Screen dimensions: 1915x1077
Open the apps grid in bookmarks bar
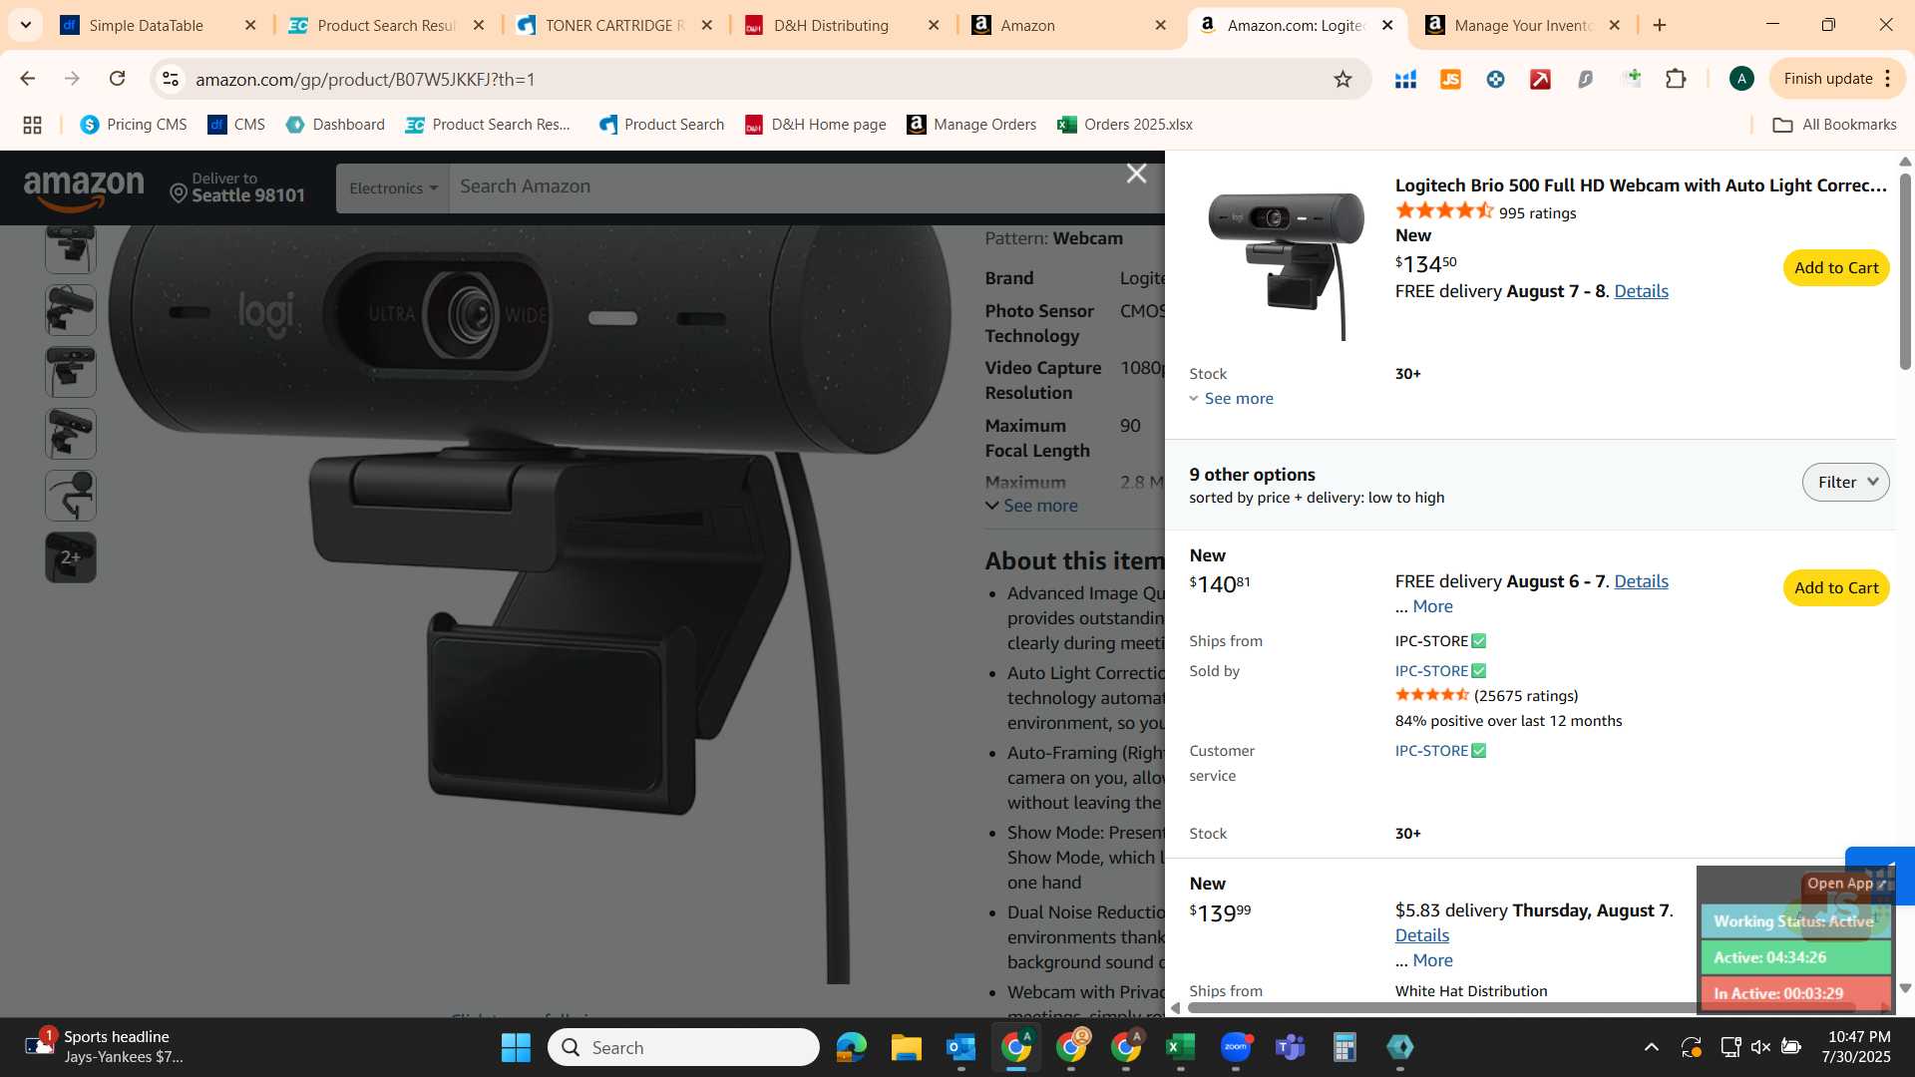point(32,125)
